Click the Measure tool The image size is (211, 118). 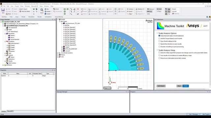(x=151, y=9)
